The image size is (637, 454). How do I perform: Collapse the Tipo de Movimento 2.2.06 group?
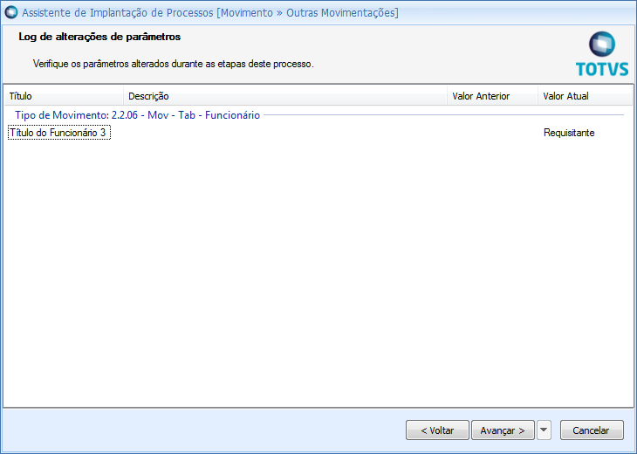click(x=137, y=115)
